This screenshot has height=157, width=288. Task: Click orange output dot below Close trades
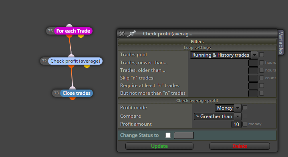click(73, 98)
